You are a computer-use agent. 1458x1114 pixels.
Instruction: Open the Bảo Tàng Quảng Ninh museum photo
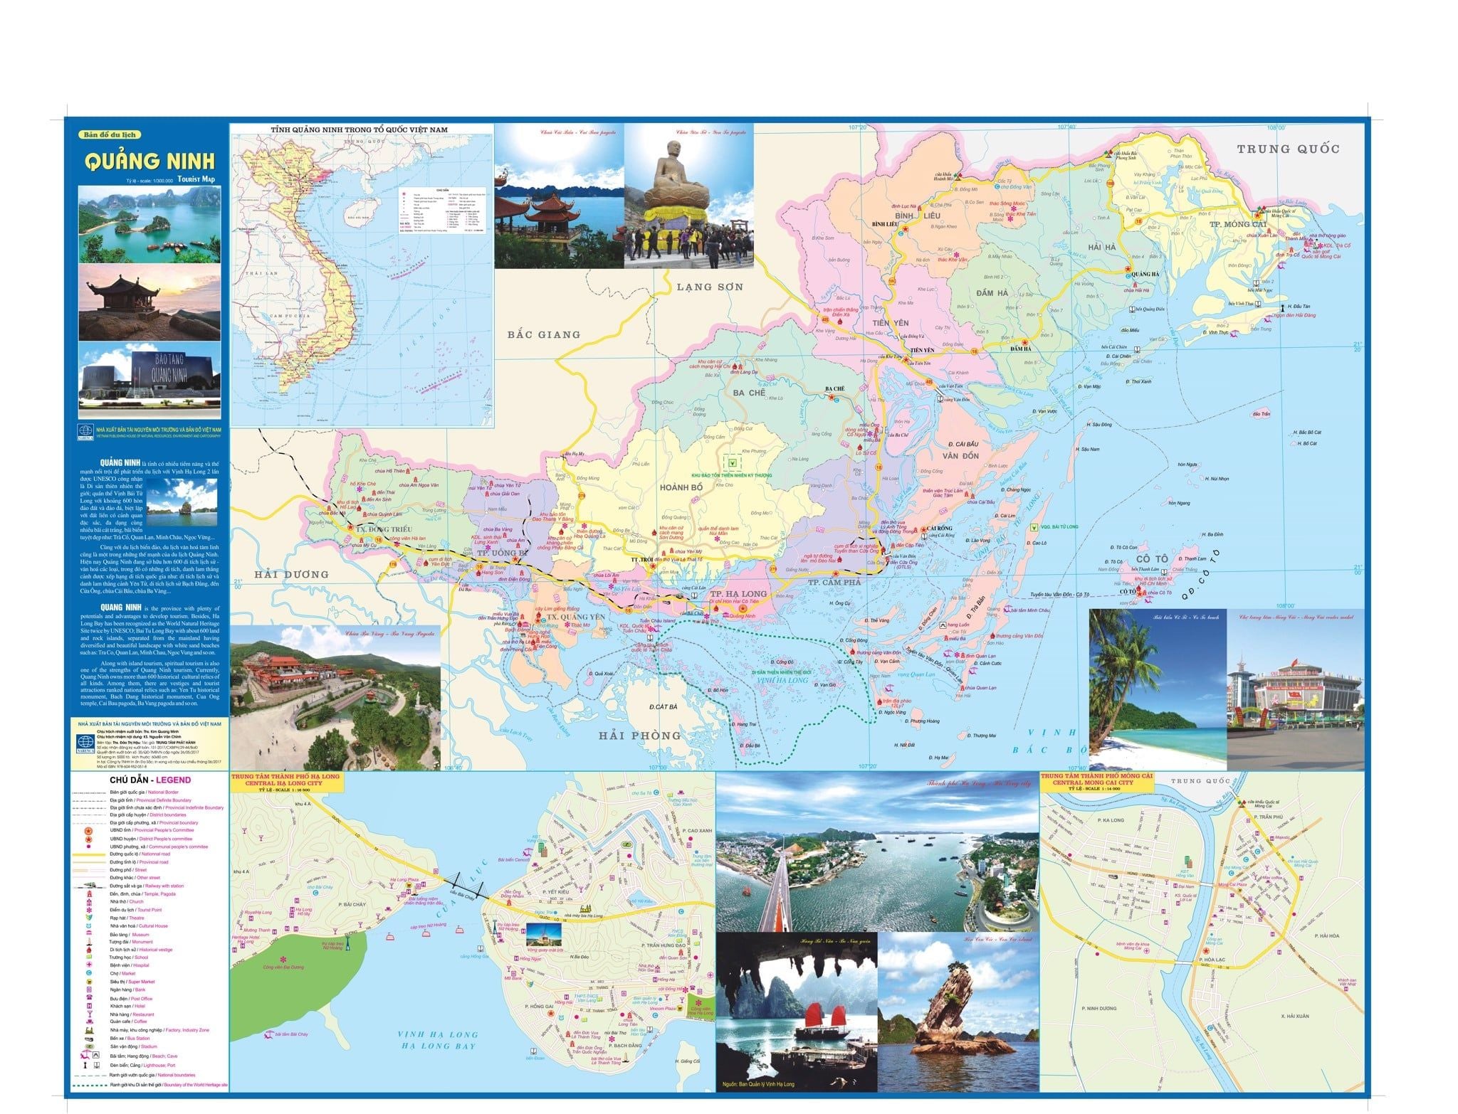click(x=149, y=381)
